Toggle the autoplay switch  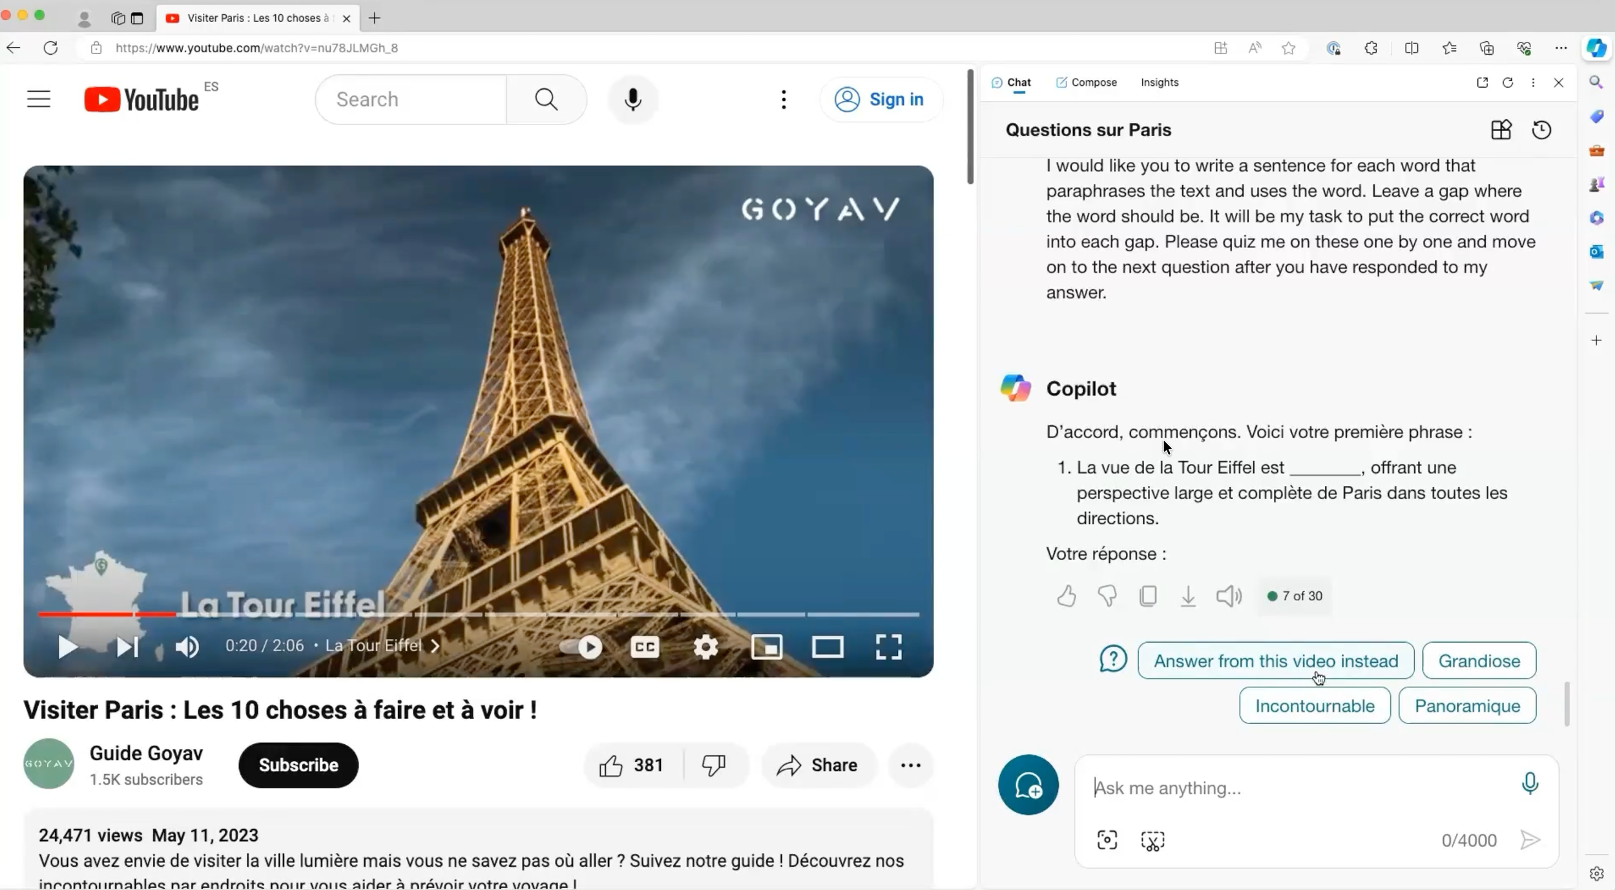[581, 647]
